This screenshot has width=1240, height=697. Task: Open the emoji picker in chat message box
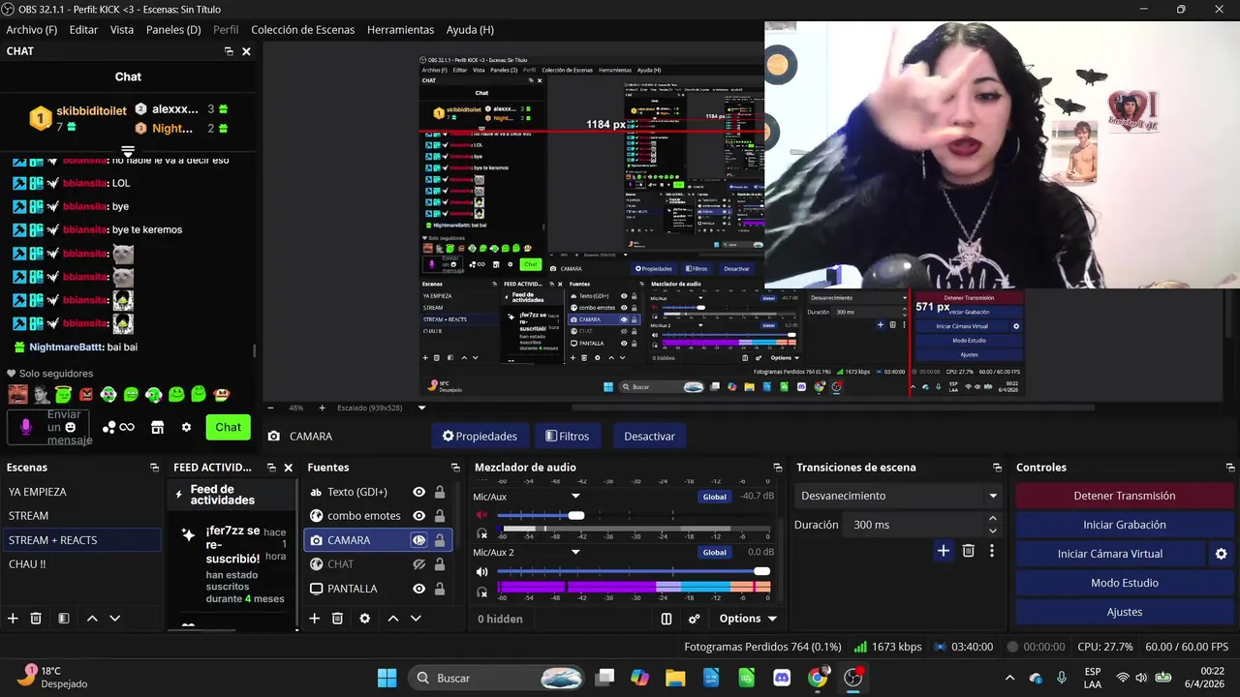pos(70,427)
